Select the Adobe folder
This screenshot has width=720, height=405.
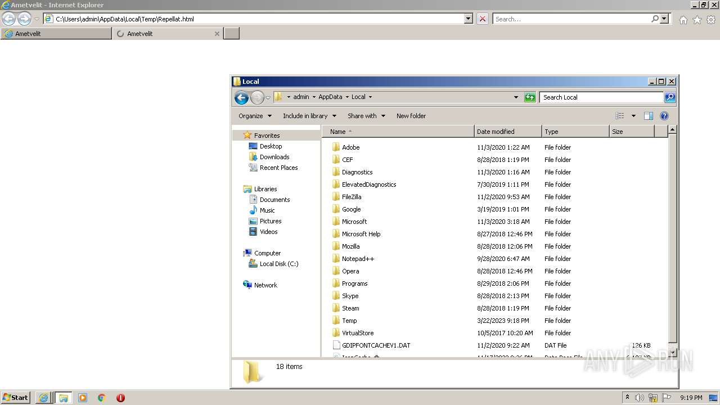click(x=350, y=147)
